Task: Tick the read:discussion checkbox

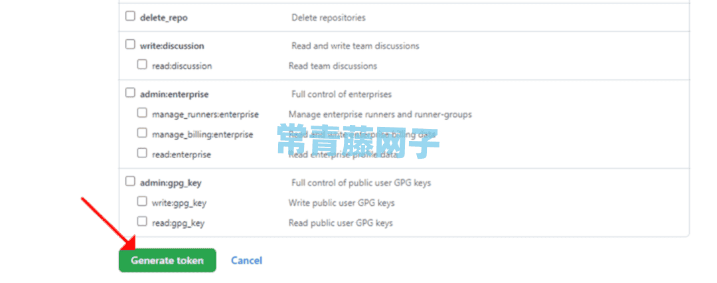Action: [x=142, y=64]
